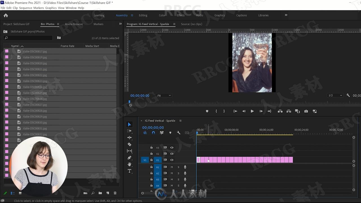Screen dimensions: 361x203
Task: Mark In point in Program monitor
Action: pos(216,111)
